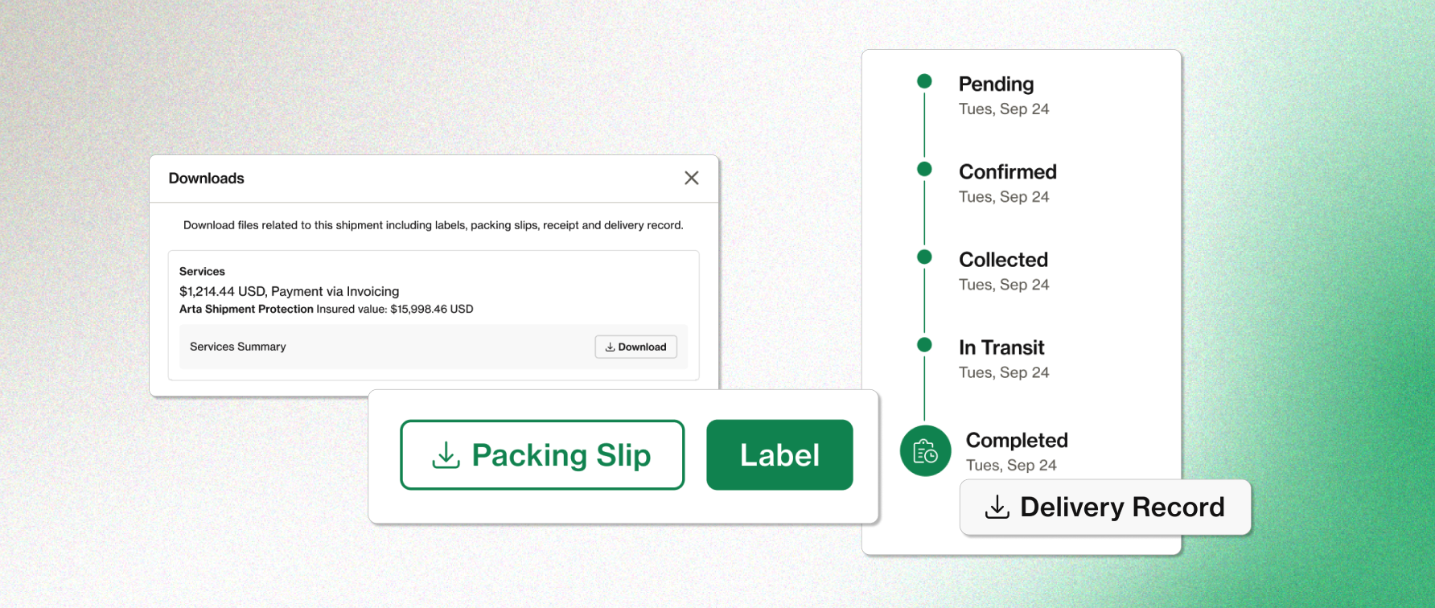Click the Packing Slip download button

542,455
